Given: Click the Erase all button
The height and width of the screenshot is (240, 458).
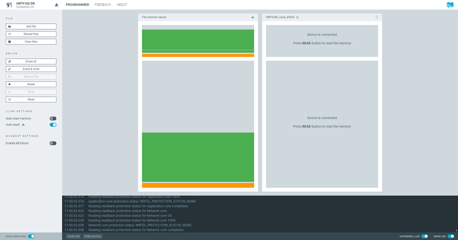Looking at the screenshot, I should pyautogui.click(x=31, y=61).
